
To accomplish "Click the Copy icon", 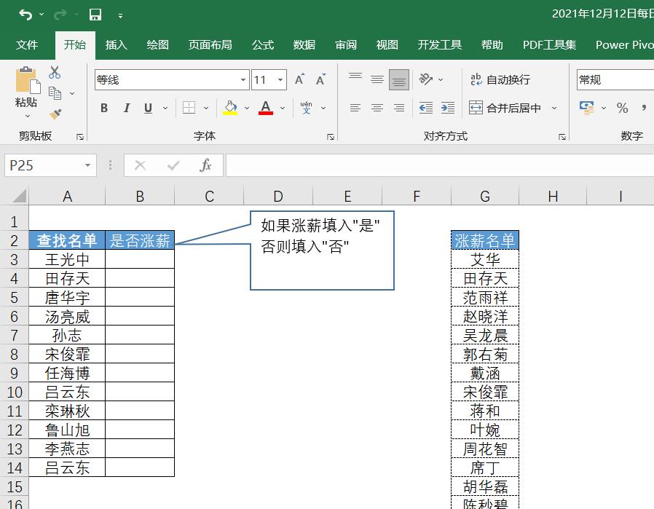I will coord(55,93).
